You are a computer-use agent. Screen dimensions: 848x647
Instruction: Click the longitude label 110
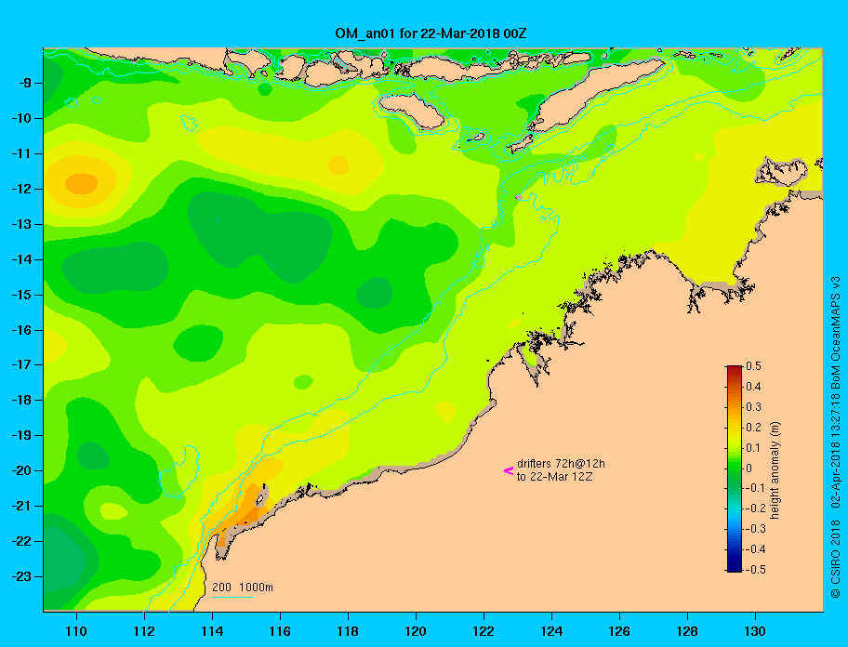(76, 631)
